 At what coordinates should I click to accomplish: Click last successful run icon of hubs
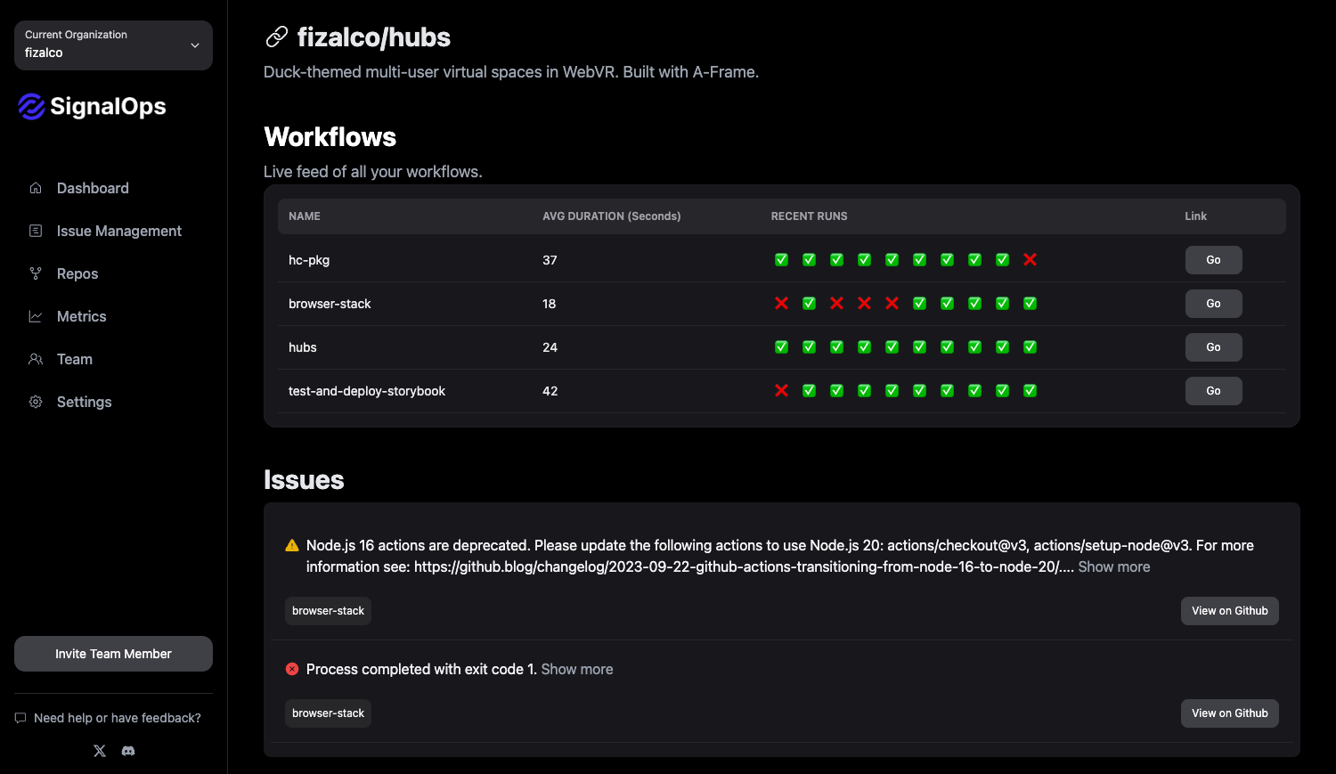click(1030, 346)
